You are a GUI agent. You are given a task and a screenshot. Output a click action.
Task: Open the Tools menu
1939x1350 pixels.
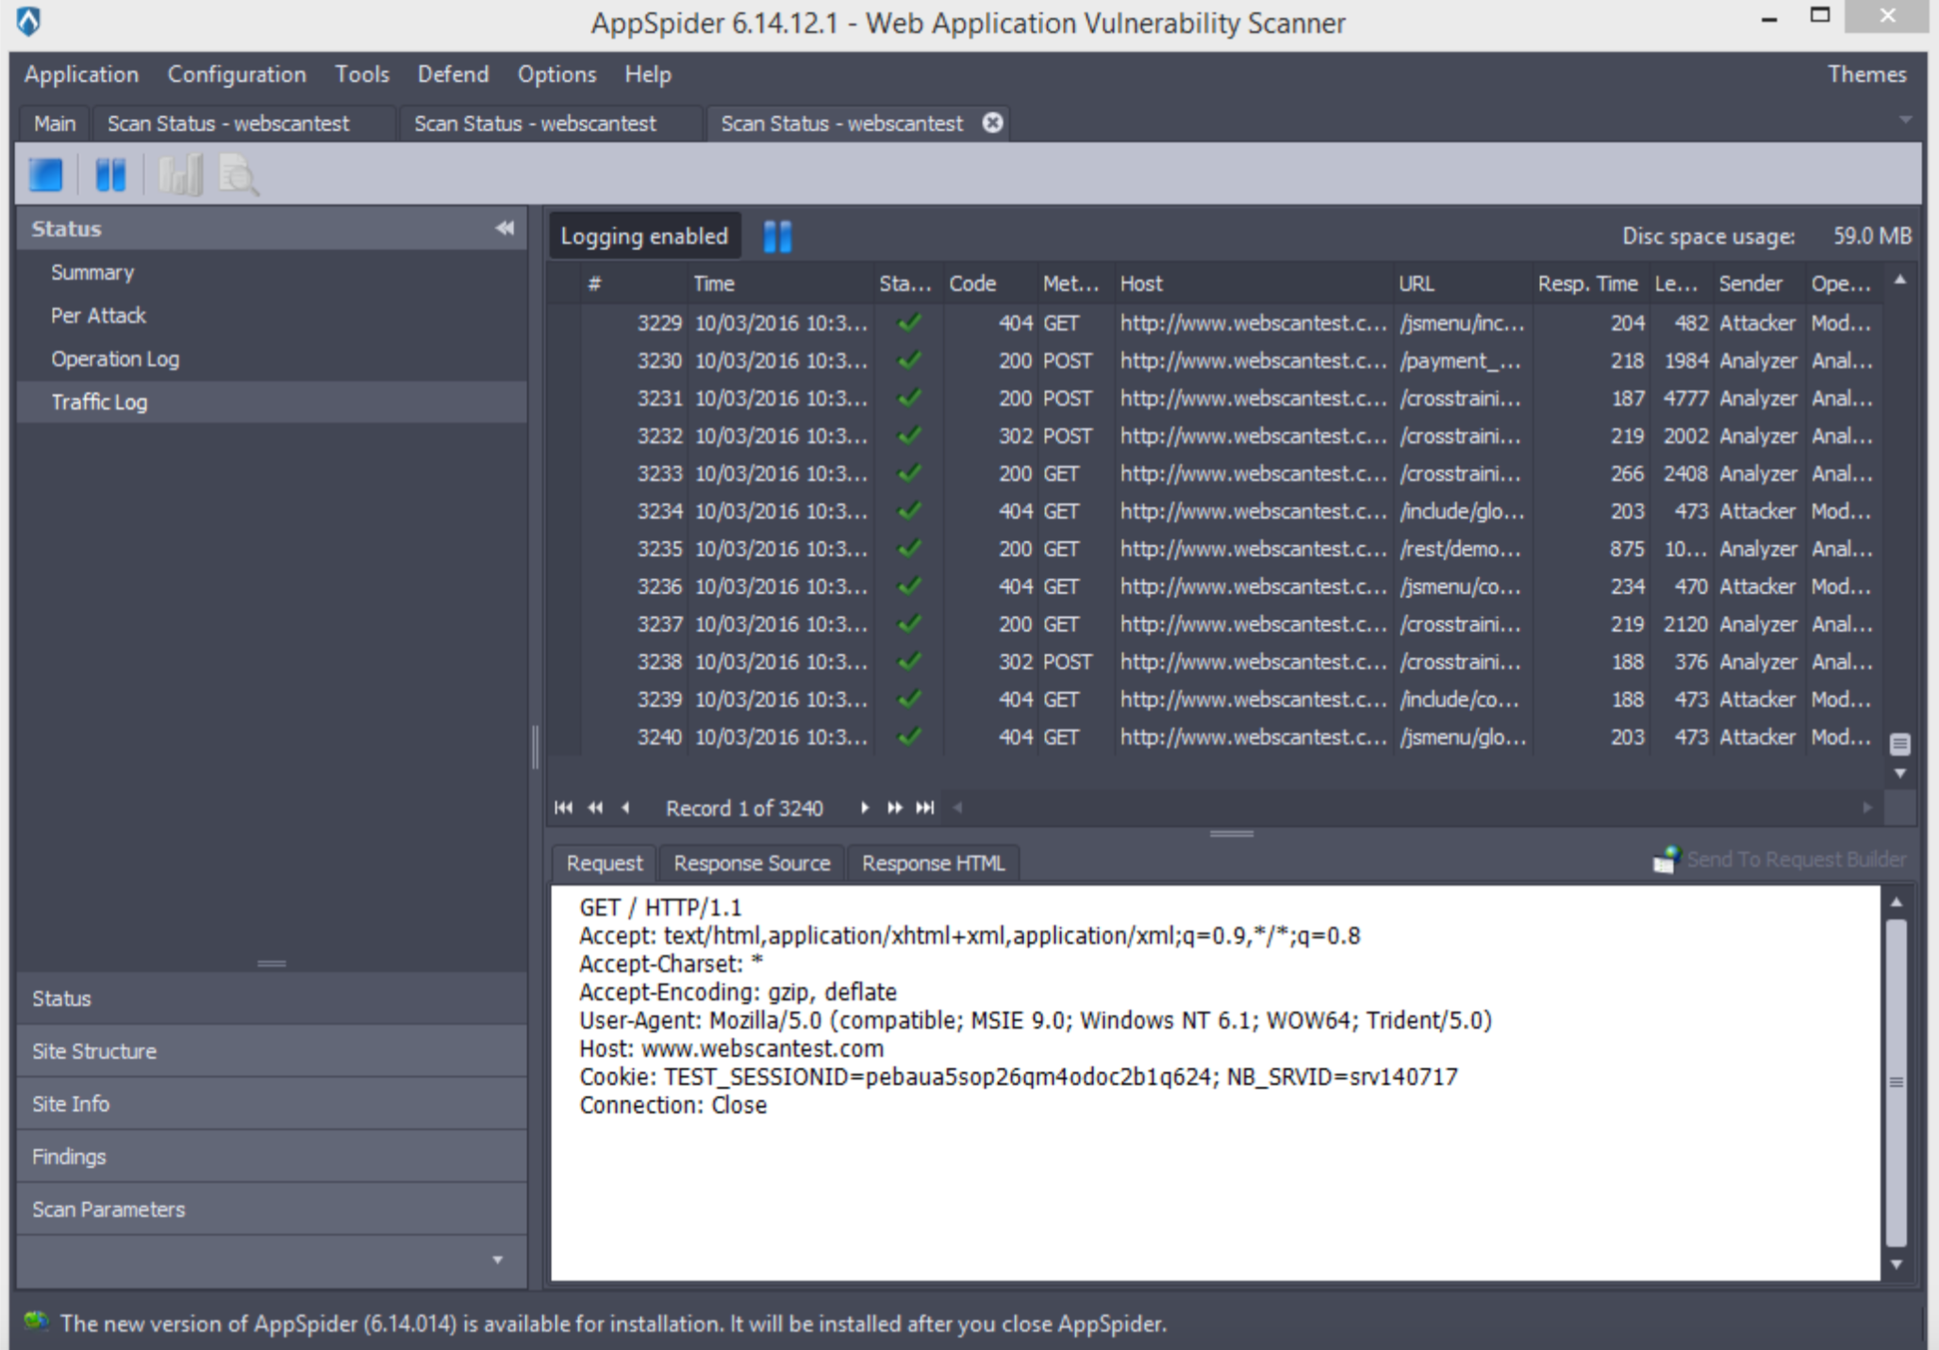[x=362, y=74]
